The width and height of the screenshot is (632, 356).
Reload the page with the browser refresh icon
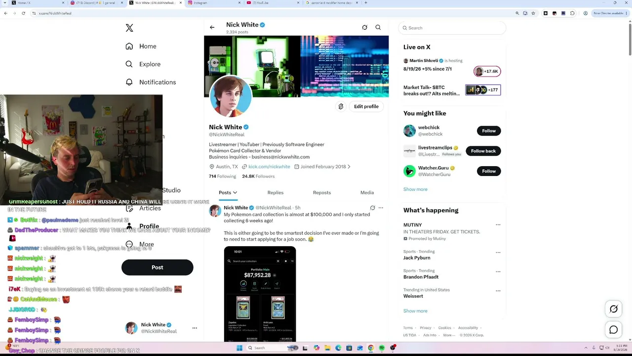(x=23, y=13)
